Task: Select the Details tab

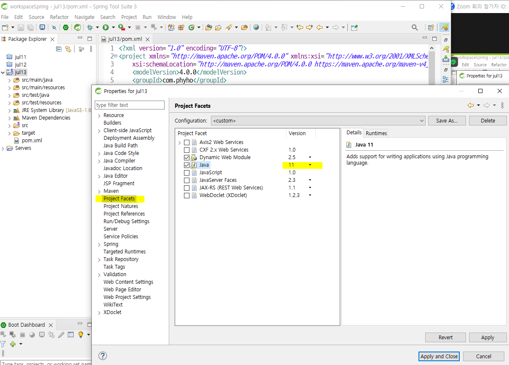Action: 354,133
